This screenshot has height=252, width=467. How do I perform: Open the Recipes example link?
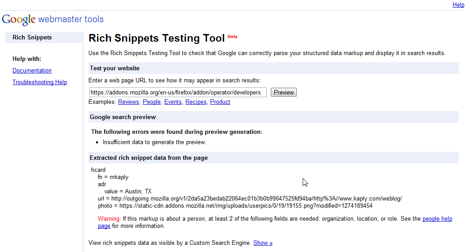(x=196, y=102)
